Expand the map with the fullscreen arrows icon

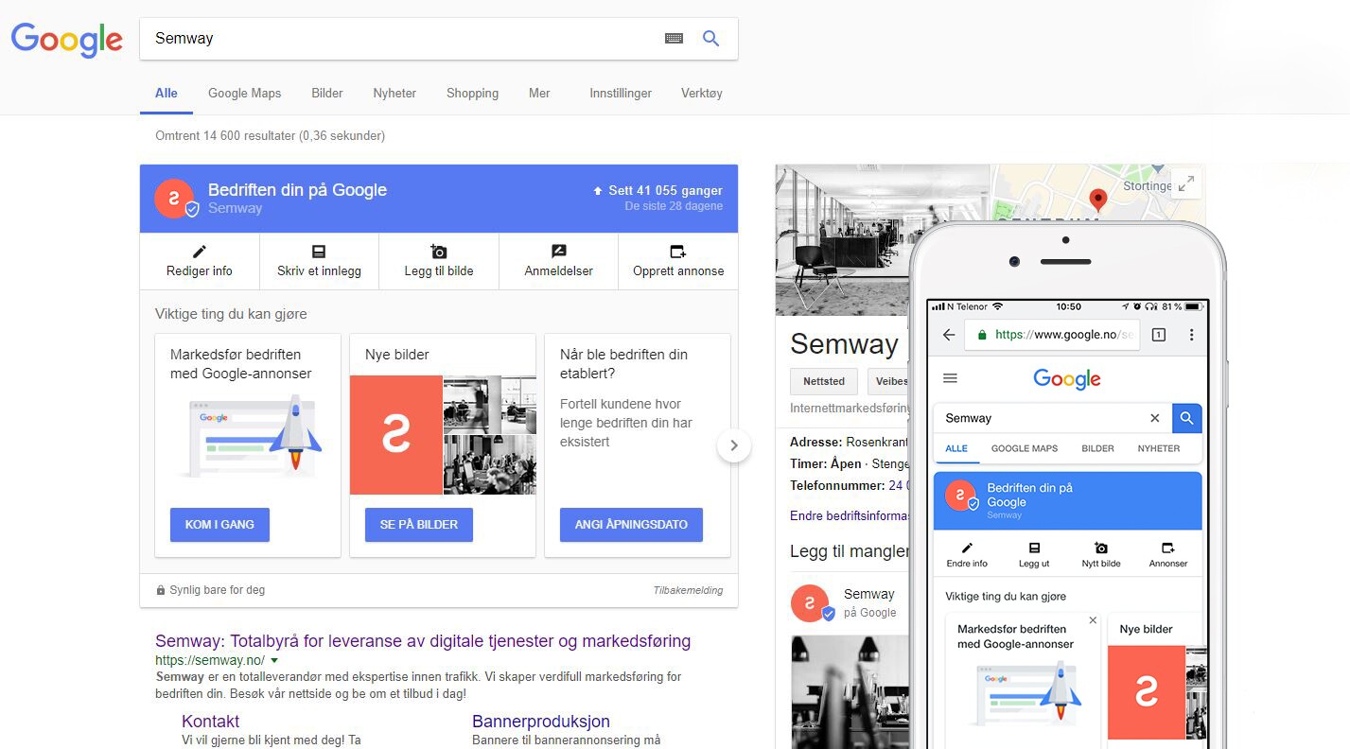click(1185, 183)
